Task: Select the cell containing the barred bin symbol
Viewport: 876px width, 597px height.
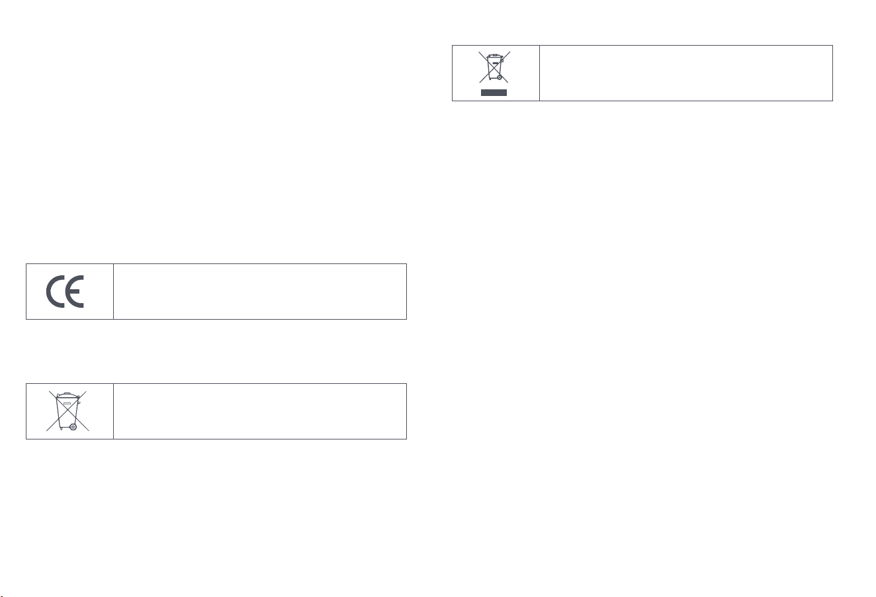Action: pos(496,73)
